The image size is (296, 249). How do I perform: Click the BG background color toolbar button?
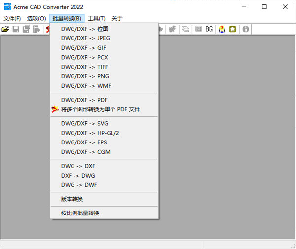click(209, 29)
